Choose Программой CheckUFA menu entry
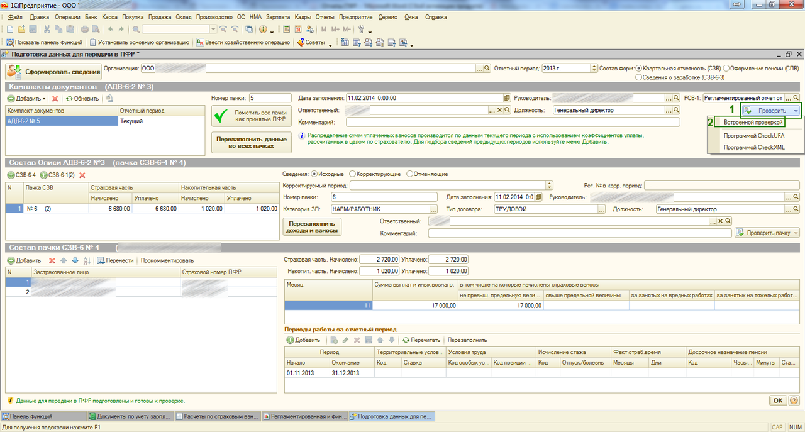 [x=754, y=135]
